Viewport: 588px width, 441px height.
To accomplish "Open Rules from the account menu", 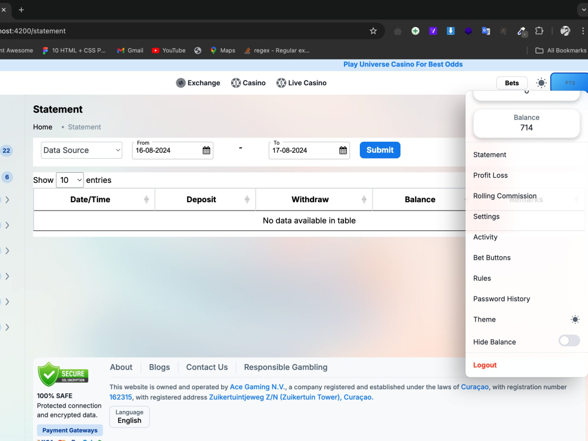I will tap(482, 279).
